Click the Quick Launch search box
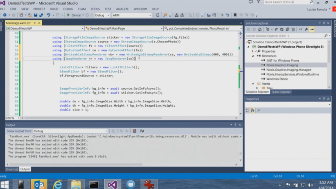This screenshot has height=189, width=336. pos(288,2)
